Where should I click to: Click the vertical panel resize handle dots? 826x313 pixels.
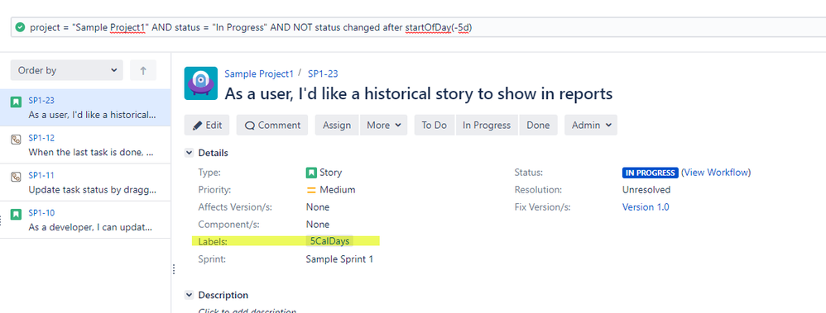173,269
